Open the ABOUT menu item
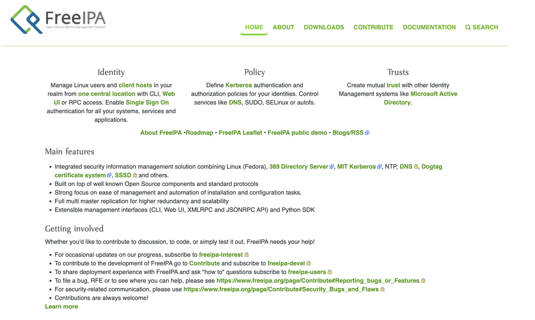Viewport: 535px width, 320px height. [283, 27]
